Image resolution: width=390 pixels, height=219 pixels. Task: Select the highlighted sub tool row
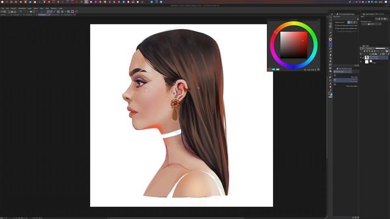(346, 80)
